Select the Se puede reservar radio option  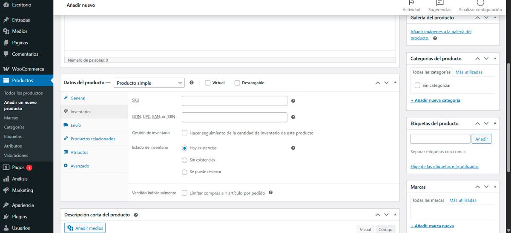point(184,172)
